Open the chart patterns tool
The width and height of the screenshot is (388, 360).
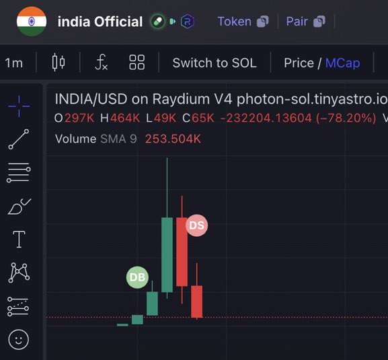19,273
